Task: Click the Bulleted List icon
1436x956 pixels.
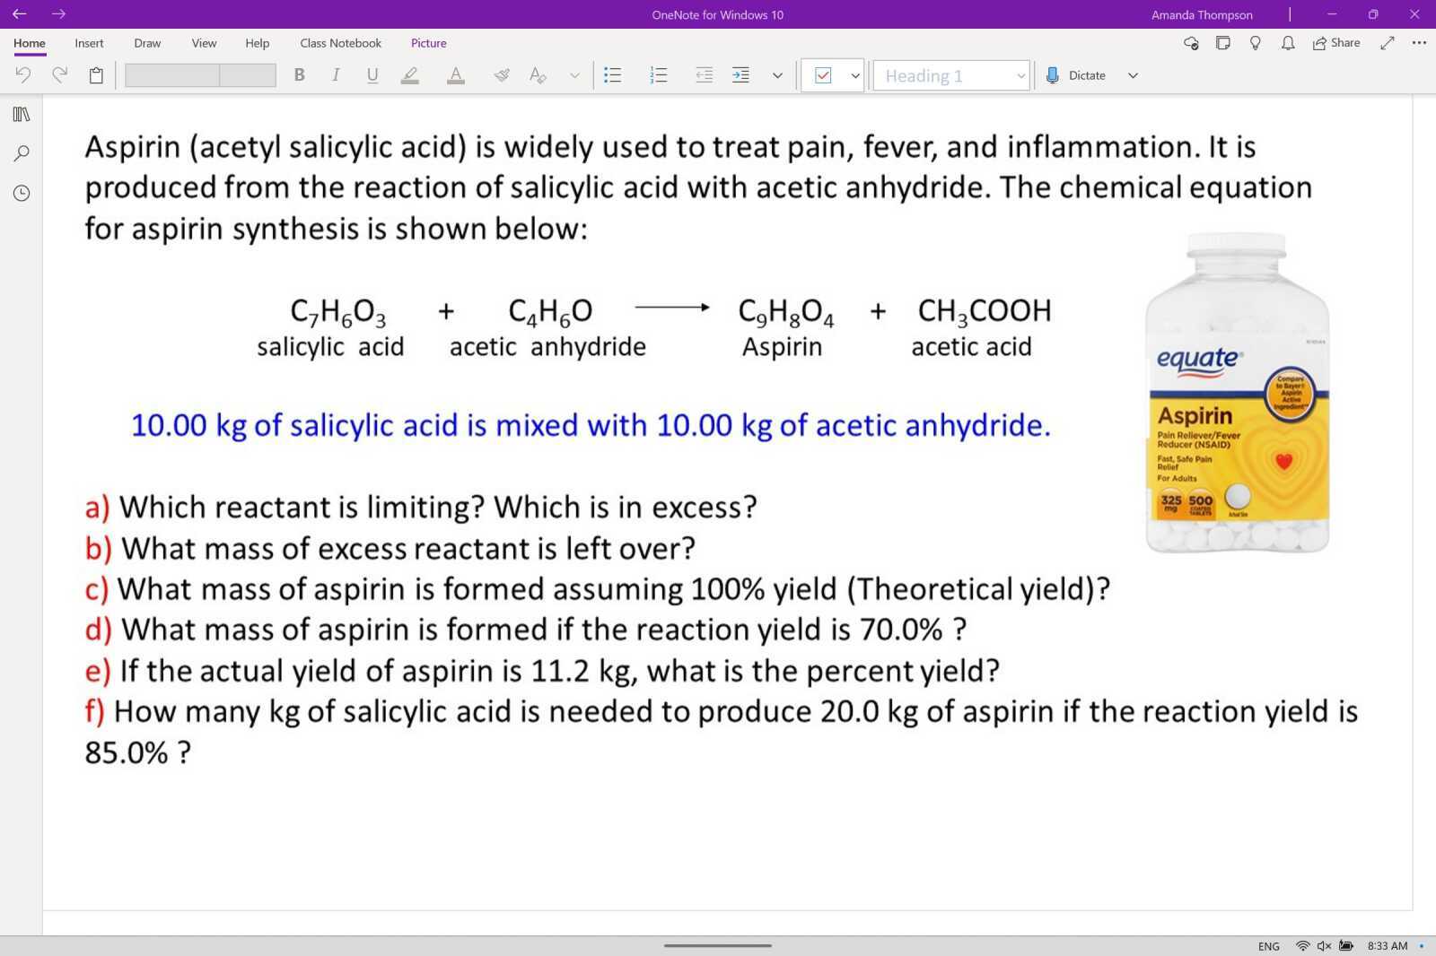Action: coord(613,75)
